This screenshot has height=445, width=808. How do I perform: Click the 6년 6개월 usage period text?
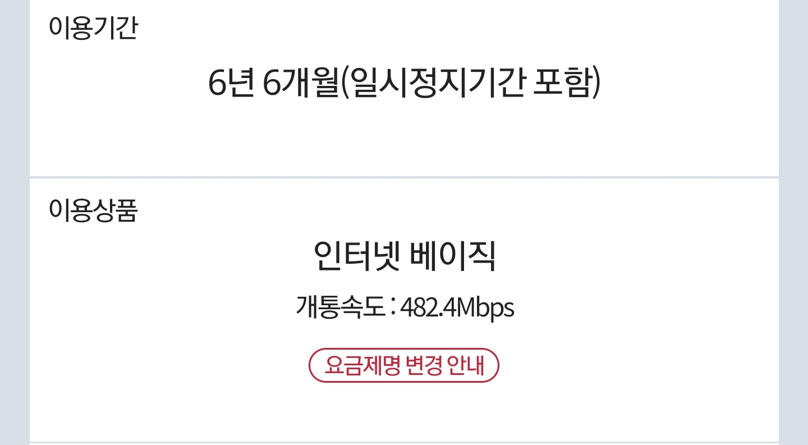point(272,83)
